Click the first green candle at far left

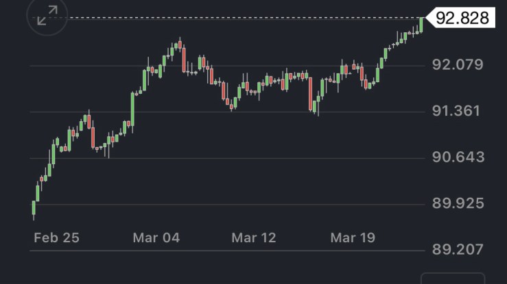click(x=34, y=208)
